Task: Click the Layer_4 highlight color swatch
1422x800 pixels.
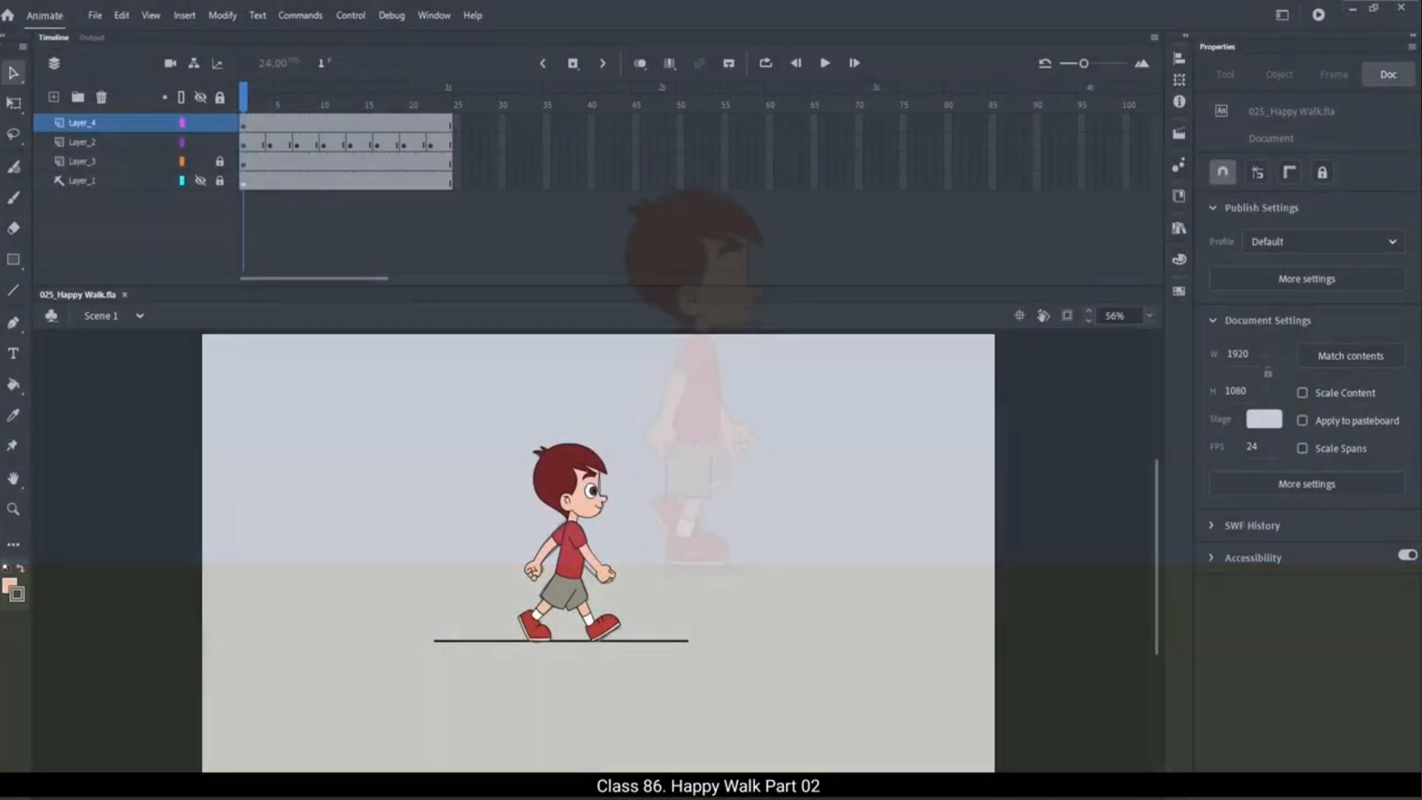Action: tap(182, 123)
